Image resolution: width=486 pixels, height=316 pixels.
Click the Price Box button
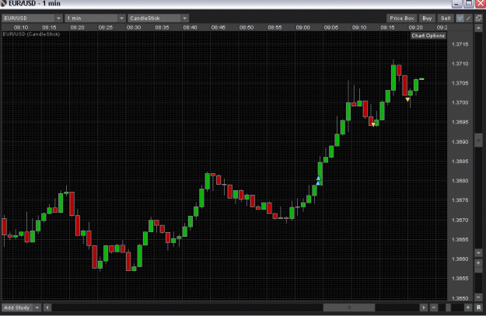pos(402,19)
